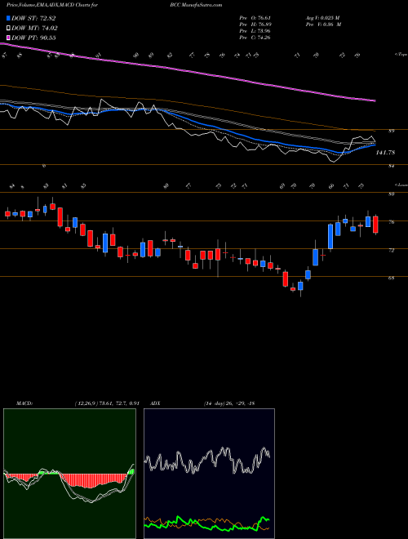Click the '(14 day) 26, +29, -18' ADX parameters
Screen dimensions: 408x539
(x=228, y=403)
